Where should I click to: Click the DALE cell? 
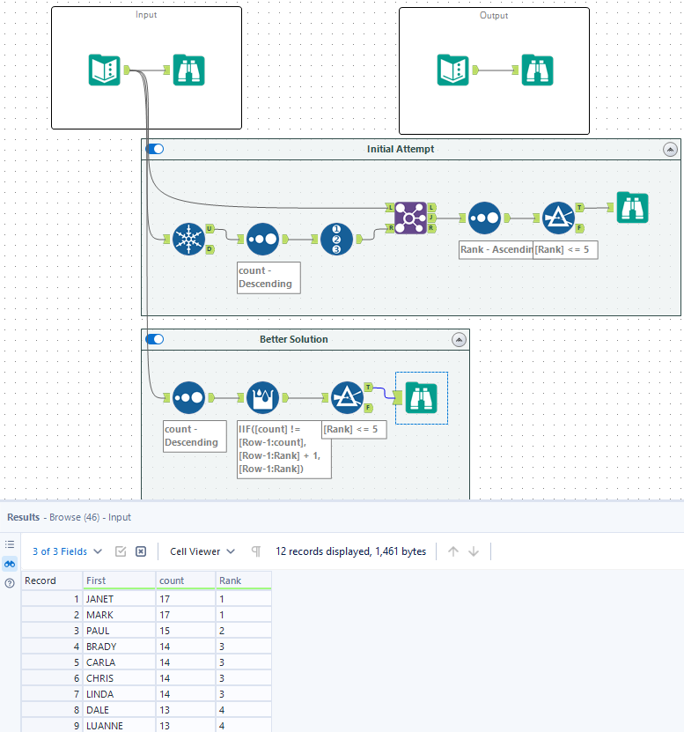pyautogui.click(x=119, y=710)
